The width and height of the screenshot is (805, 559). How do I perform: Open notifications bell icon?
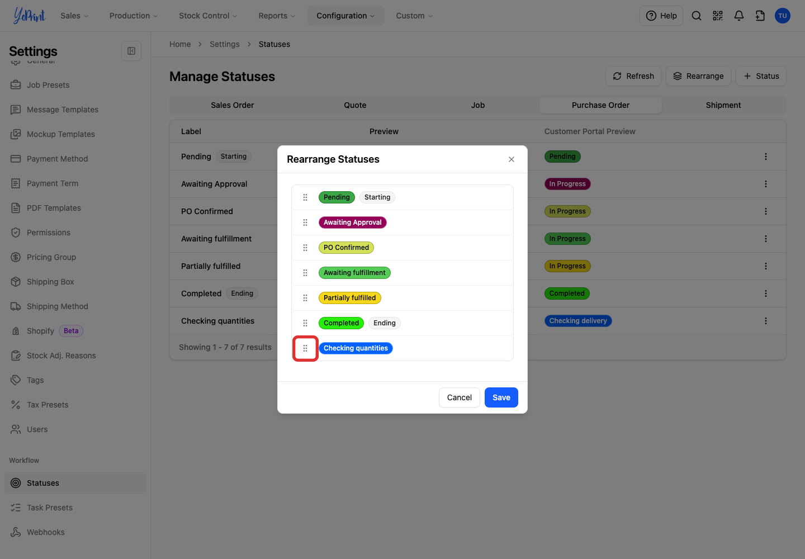click(x=739, y=16)
